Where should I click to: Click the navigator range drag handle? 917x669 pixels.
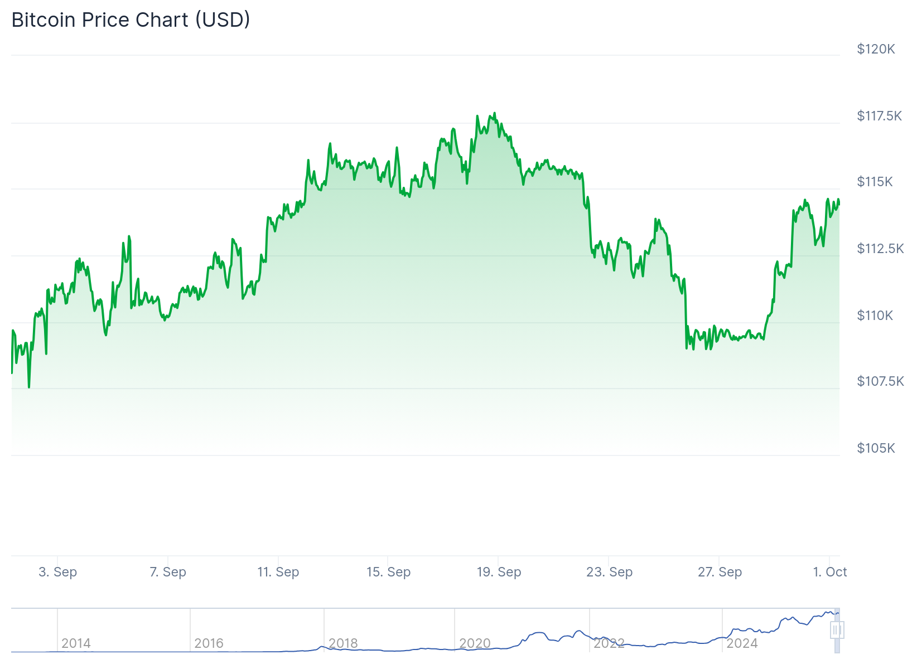[x=837, y=630]
